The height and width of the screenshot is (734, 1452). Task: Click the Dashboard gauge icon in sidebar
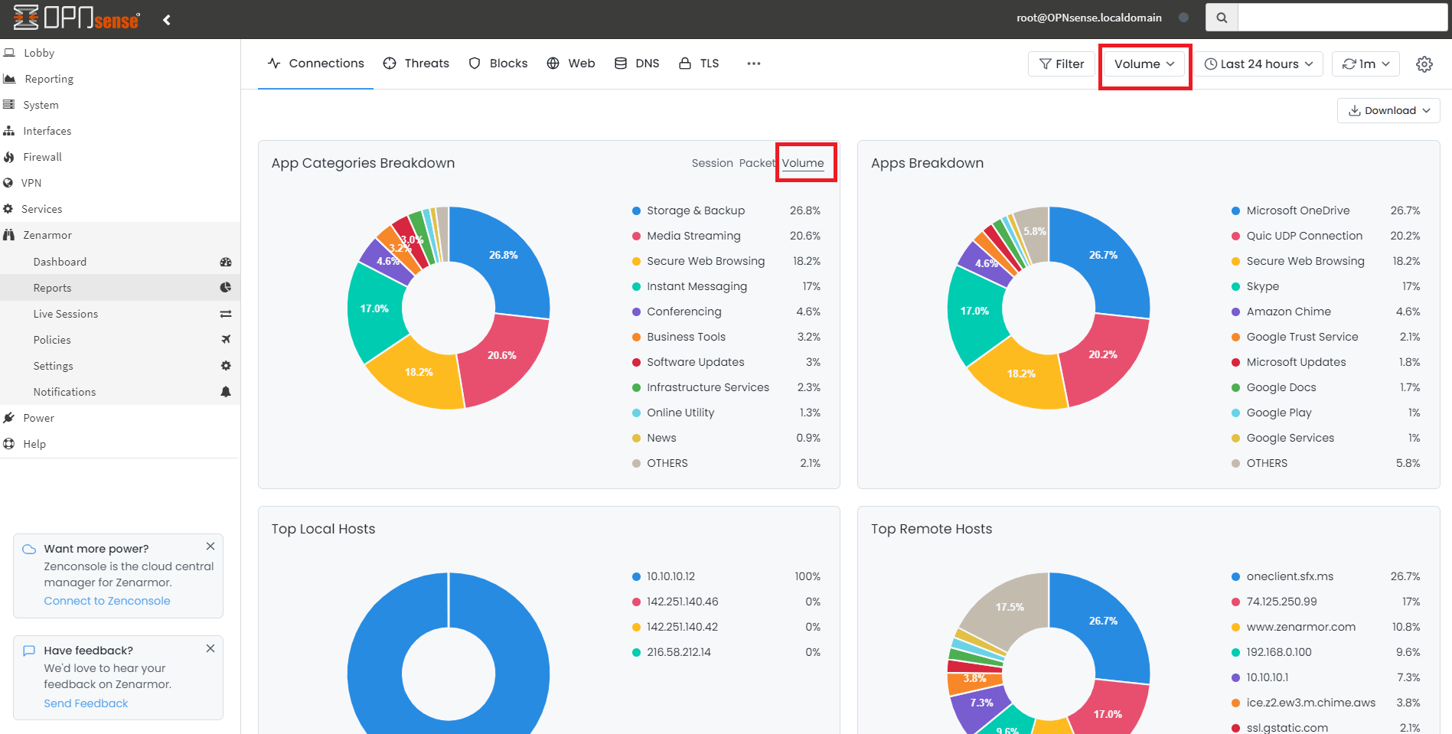click(x=226, y=262)
